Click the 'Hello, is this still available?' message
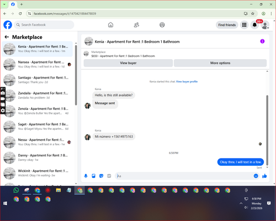The height and width of the screenshot is (221, 276). pyautogui.click(x=114, y=95)
